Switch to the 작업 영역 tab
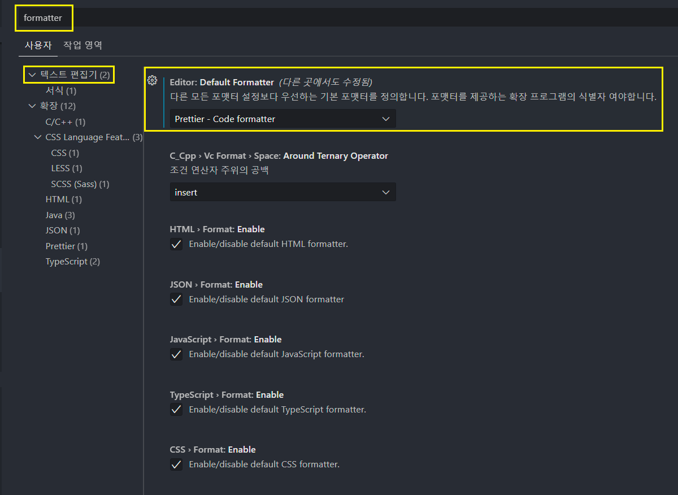Image resolution: width=678 pixels, height=495 pixels. (82, 45)
